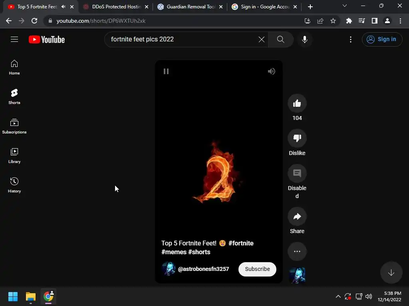Click the install app icon in address bar
The image size is (409, 306).
point(308,21)
